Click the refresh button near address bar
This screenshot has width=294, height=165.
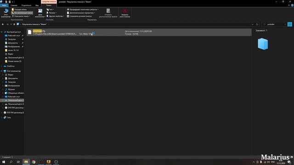257,24
